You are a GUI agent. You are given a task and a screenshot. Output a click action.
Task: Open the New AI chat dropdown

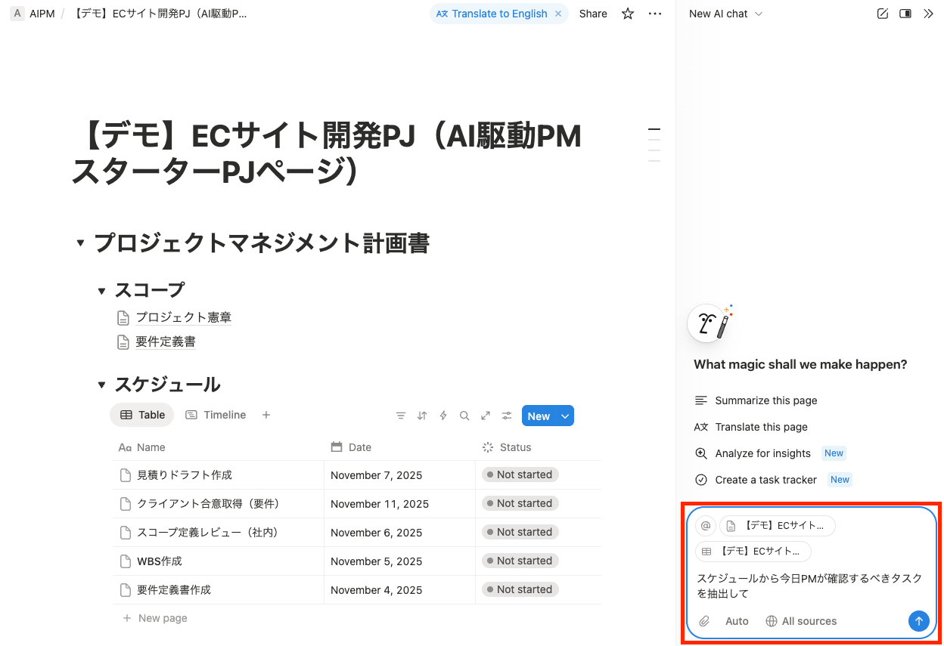coord(725,14)
